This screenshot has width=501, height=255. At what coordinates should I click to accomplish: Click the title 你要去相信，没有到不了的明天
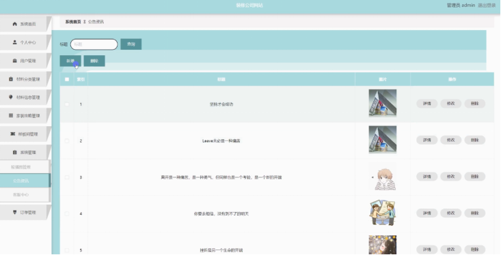(221, 214)
